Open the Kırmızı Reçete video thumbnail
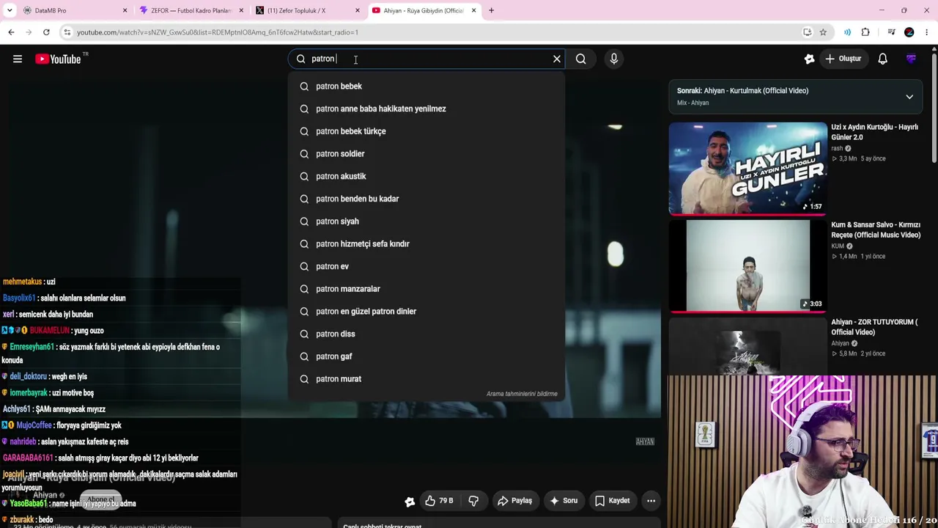Screen dimensions: 938x528 click(747, 266)
